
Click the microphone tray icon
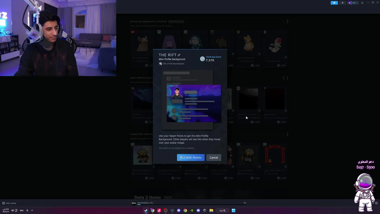point(27,210)
